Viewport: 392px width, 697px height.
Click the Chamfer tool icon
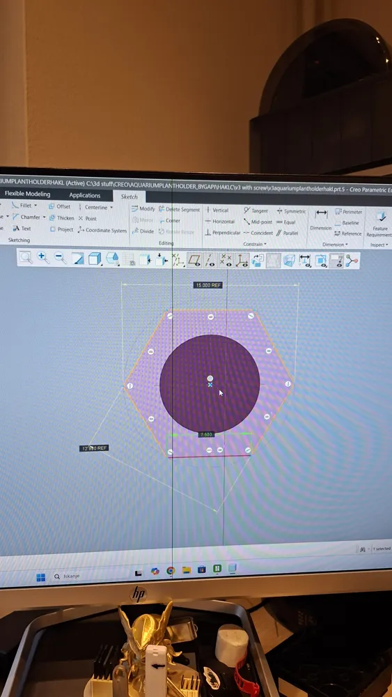[15, 217]
